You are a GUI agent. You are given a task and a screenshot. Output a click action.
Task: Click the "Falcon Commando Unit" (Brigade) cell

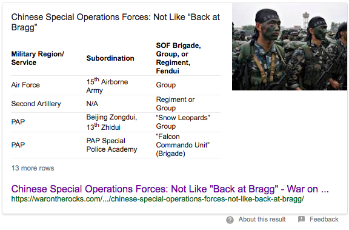[183, 145]
